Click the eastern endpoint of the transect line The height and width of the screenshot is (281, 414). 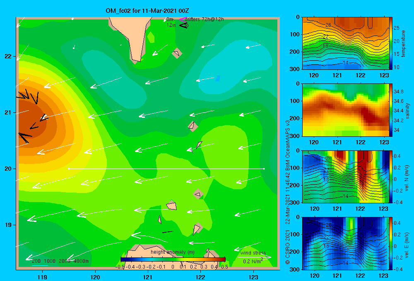coord(264,169)
